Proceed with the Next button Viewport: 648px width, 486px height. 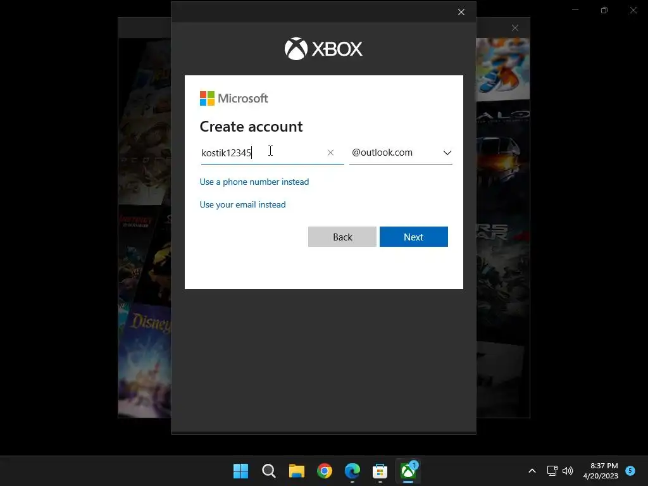click(414, 237)
